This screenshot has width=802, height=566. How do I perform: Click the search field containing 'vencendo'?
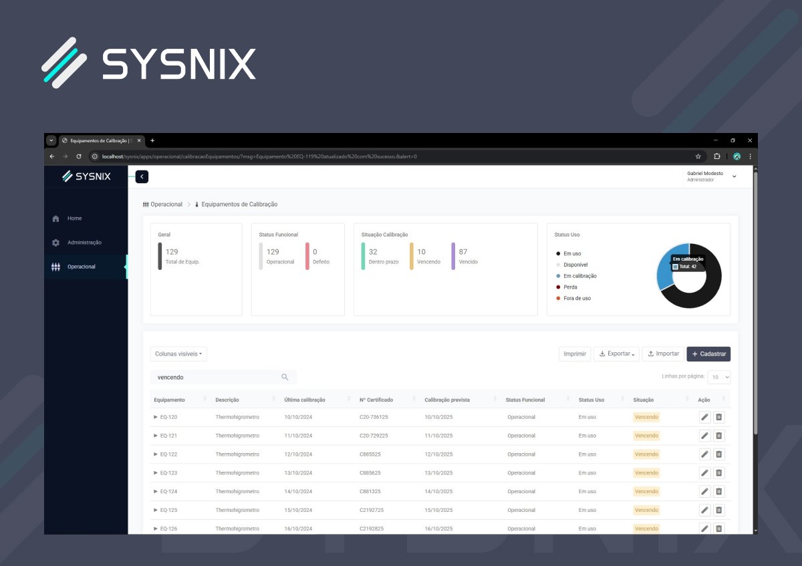214,377
